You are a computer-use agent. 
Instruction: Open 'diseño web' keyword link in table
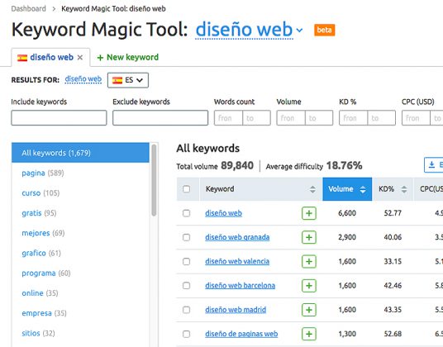pyautogui.click(x=223, y=213)
